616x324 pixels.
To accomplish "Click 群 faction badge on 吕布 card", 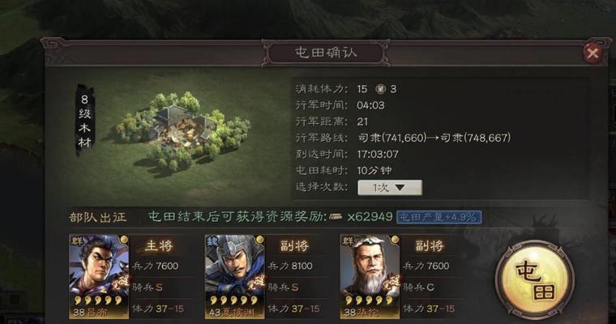I will (77, 241).
